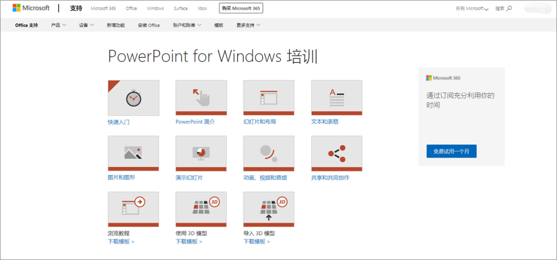Open the 文本和表格 text link
This screenshot has height=260, width=557.
click(x=325, y=122)
